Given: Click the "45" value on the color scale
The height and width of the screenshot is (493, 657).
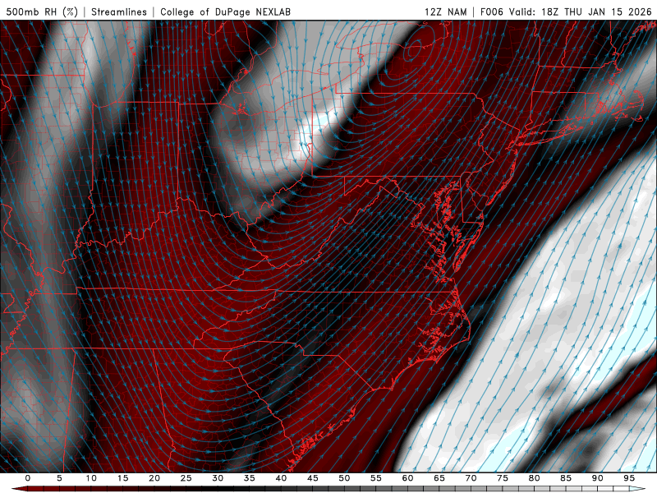Looking at the screenshot, I should pos(313,478).
